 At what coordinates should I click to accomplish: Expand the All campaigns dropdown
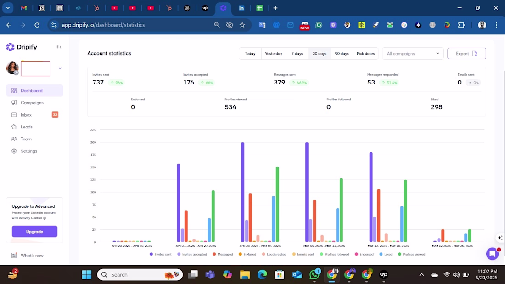[x=413, y=54]
